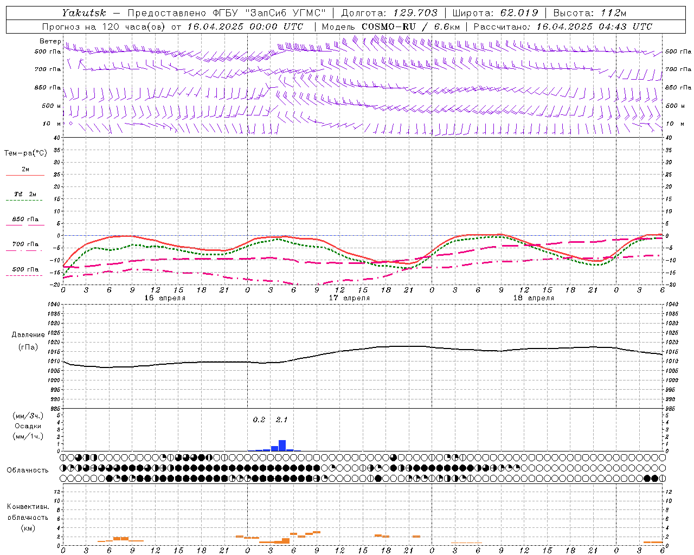
Task: Click the 2м legend entry under temperature
Action: pyautogui.click(x=25, y=169)
